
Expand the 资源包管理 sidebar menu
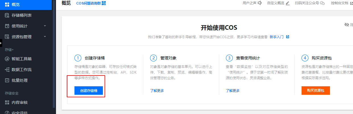(45, 37)
